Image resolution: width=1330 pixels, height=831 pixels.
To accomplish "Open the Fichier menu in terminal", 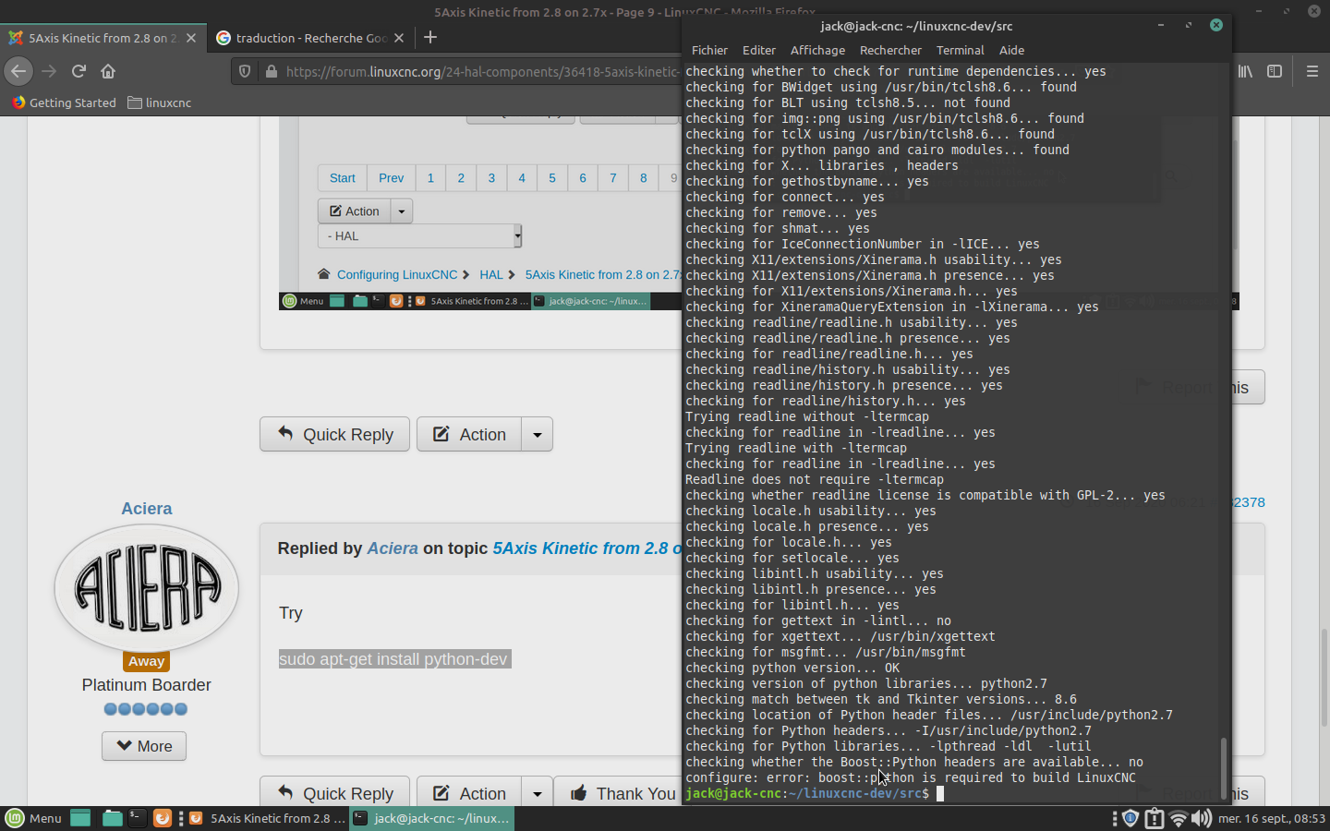I will tap(709, 50).
